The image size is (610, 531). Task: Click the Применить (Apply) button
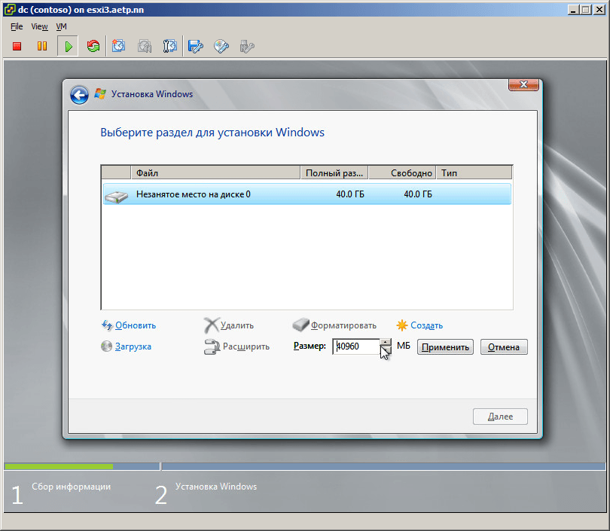point(445,347)
